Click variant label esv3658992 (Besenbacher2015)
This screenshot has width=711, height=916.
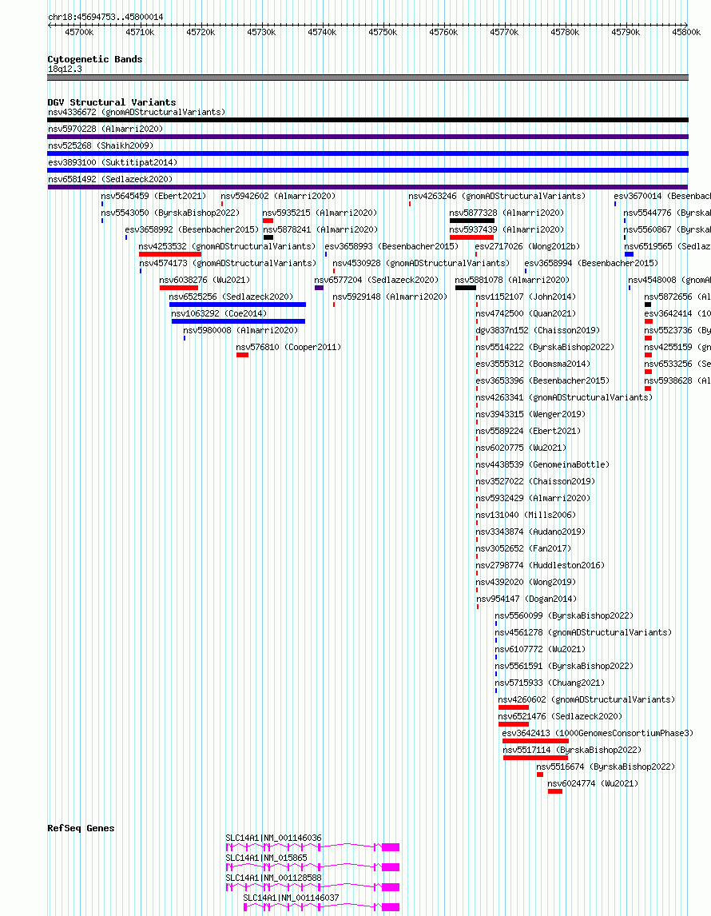(x=192, y=229)
